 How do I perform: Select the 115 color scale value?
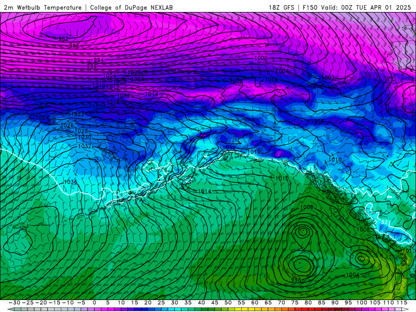402,303
